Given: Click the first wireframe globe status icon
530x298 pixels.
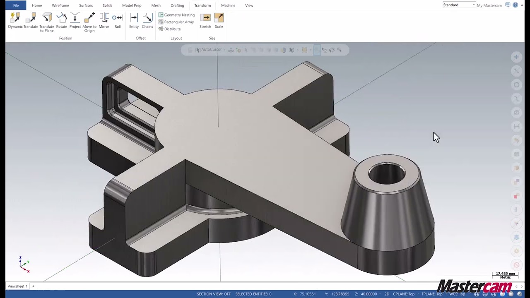Looking at the screenshot, I should [x=477, y=294].
